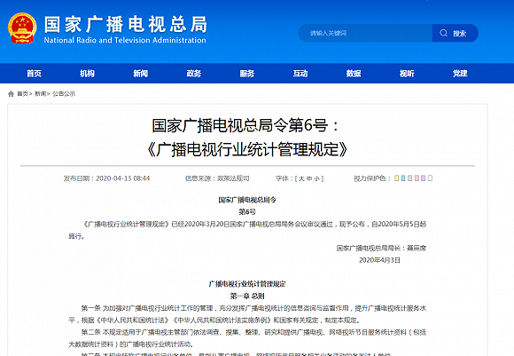
Task: Click the 搜索 search button
Action: [x=456, y=33]
